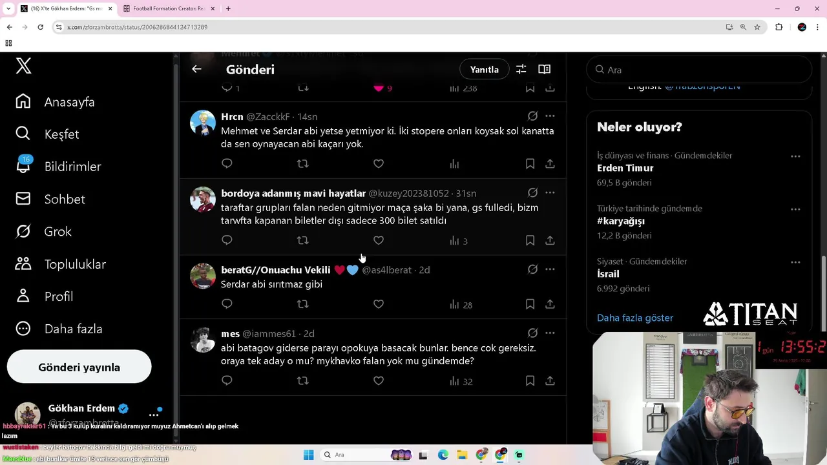
Task: Like mes's post
Action: click(x=379, y=381)
